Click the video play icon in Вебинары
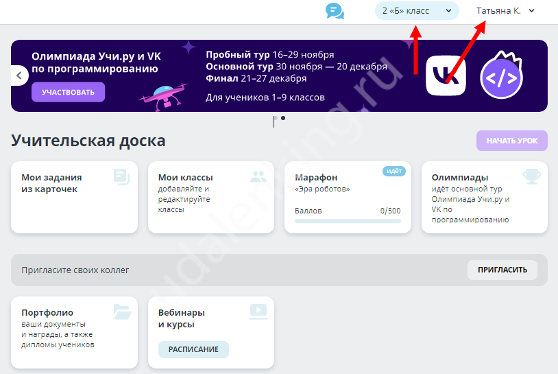Screen dimensions: 558x374 [258, 311]
